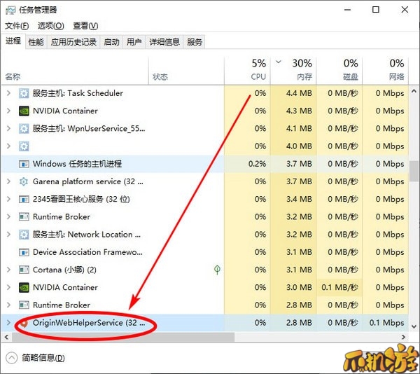The width and height of the screenshot is (420, 374).
Task: Click the horizontal scrollbar left arrow
Action: point(7,337)
